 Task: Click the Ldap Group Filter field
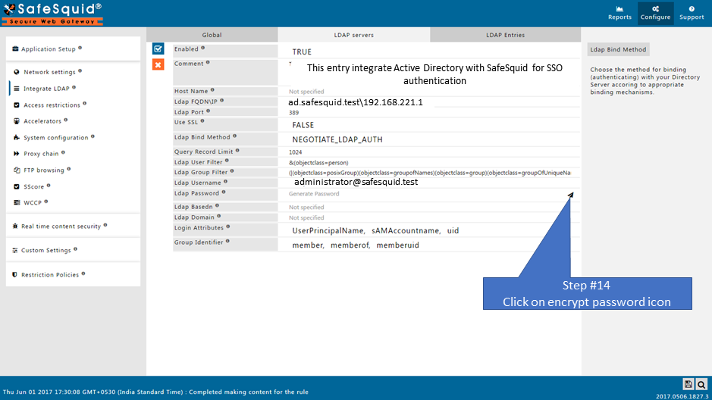(x=429, y=172)
